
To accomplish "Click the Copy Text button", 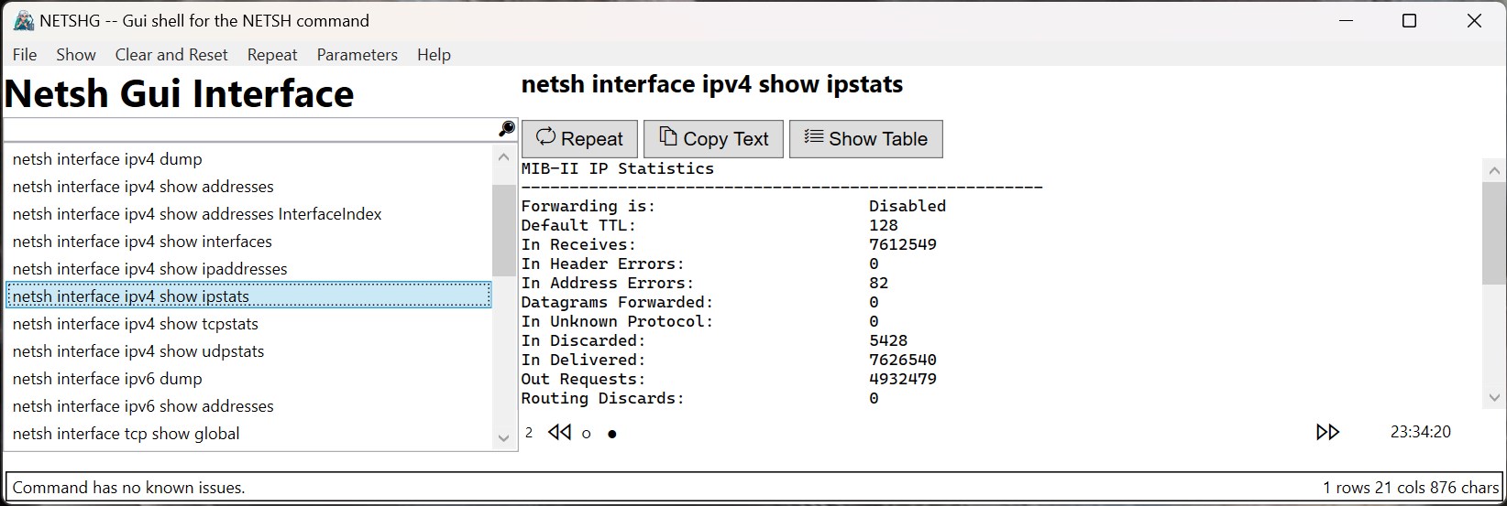I will click(x=713, y=139).
